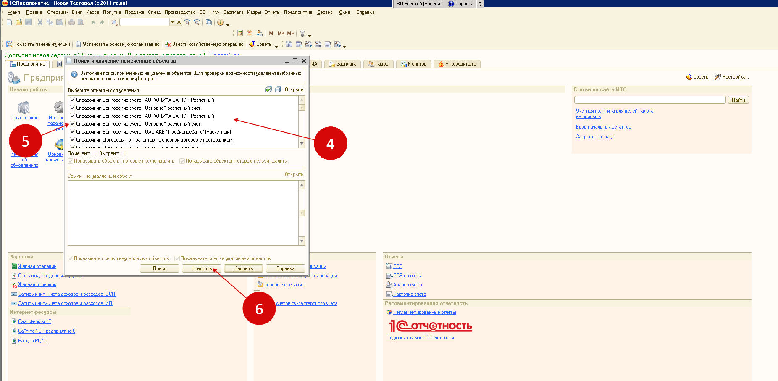This screenshot has height=381, width=778.
Task: Click Подключиться к 1С-Отчетности link
Action: 420,338
